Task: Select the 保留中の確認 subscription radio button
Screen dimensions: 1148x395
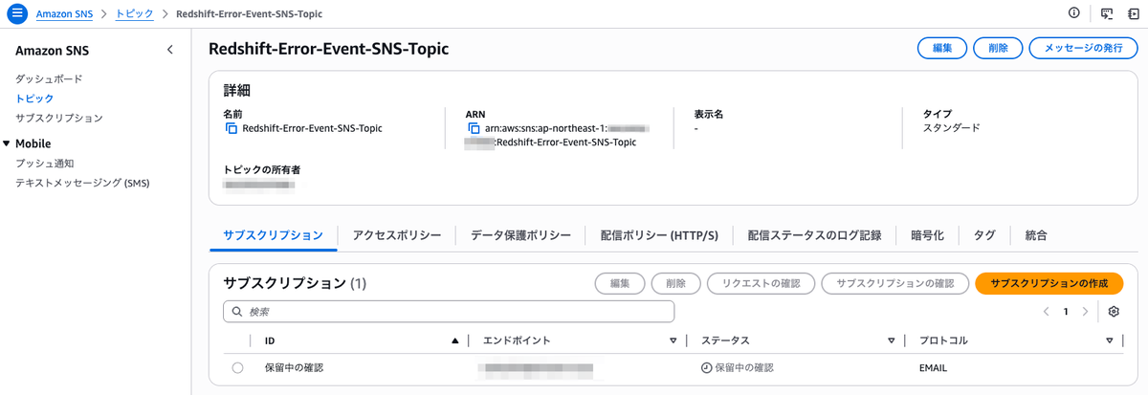Action: pyautogui.click(x=237, y=367)
